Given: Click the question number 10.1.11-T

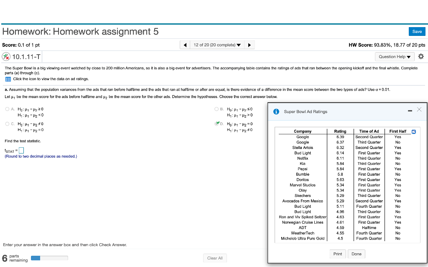Looking at the screenshot, I should point(26,57).
